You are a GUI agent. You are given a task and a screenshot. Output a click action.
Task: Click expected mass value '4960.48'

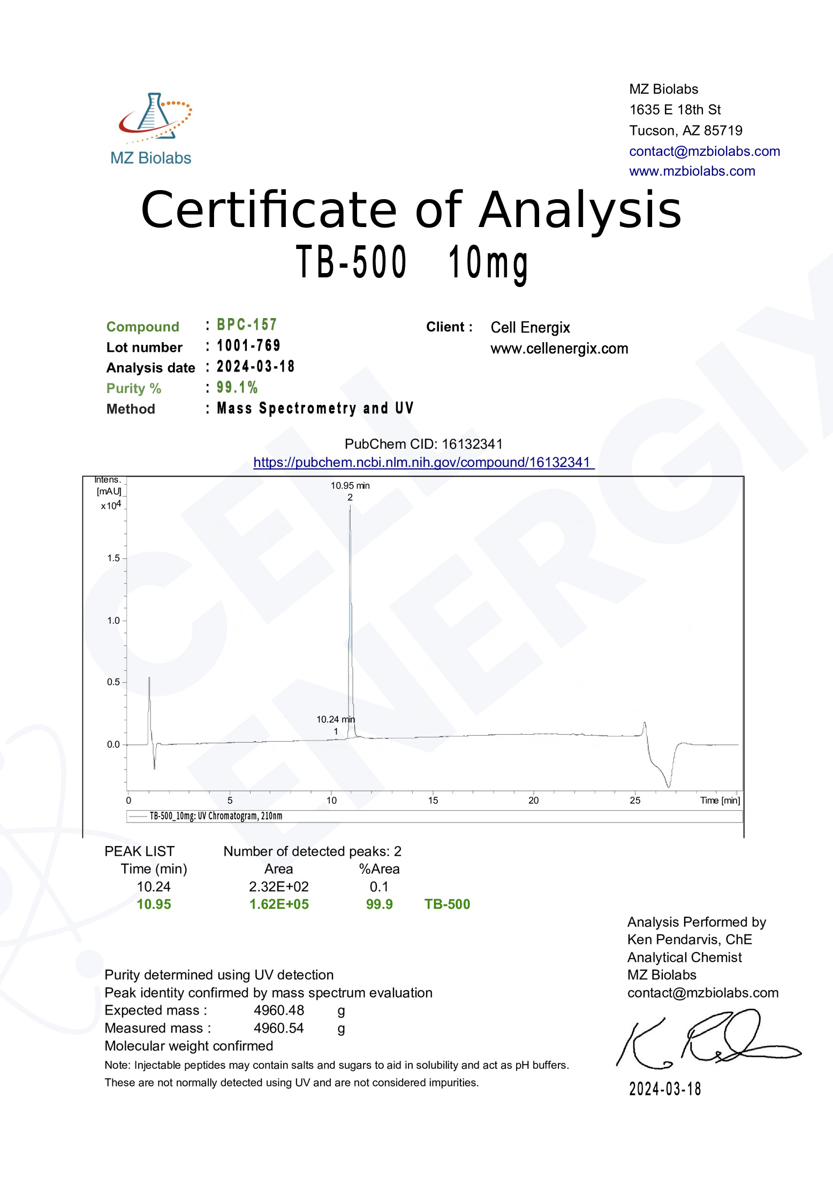pyautogui.click(x=279, y=1010)
